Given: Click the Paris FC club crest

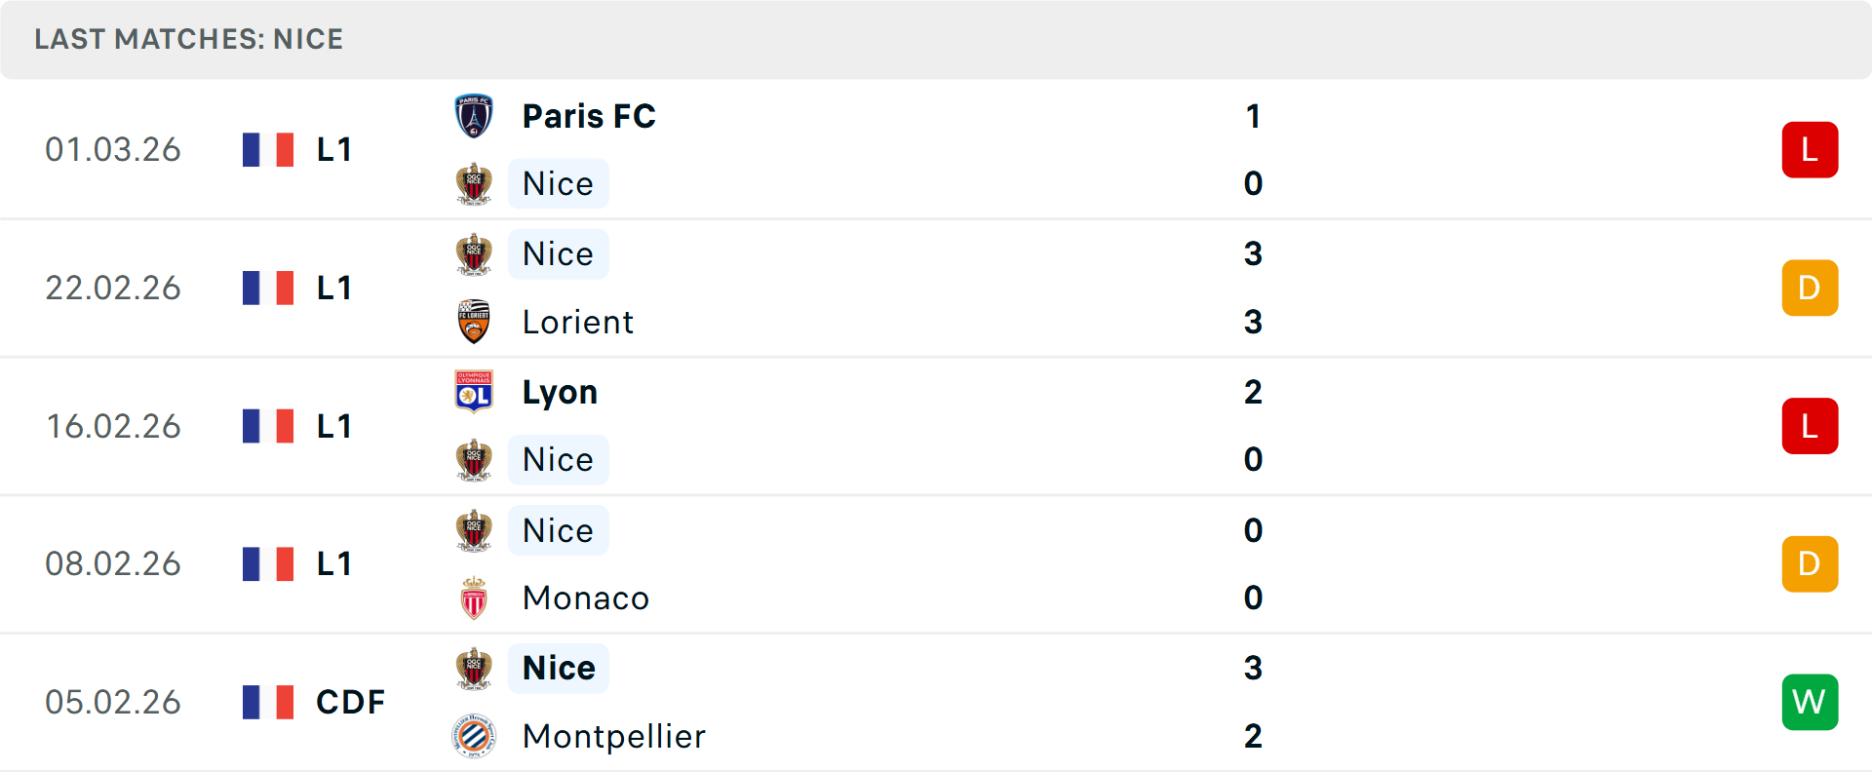Looking at the screenshot, I should tap(474, 116).
